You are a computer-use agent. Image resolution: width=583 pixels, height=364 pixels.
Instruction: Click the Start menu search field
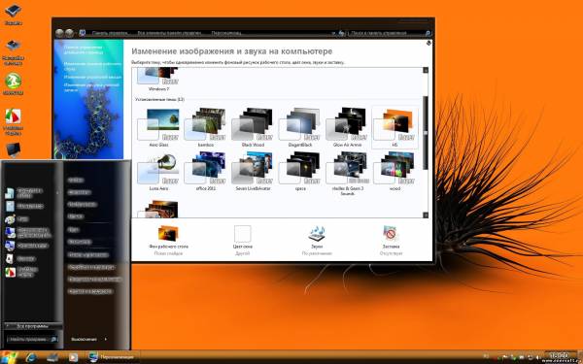click(x=32, y=339)
